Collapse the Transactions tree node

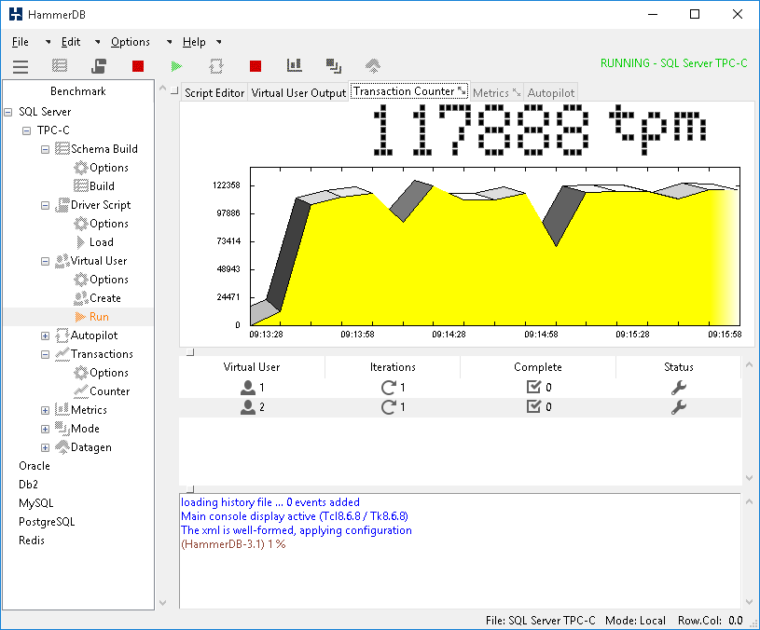pyautogui.click(x=45, y=354)
